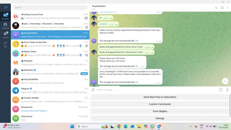This screenshot has height=130, width=231.
Task: Open Google Chrome from the taskbar
Action: pyautogui.click(x=119, y=127)
